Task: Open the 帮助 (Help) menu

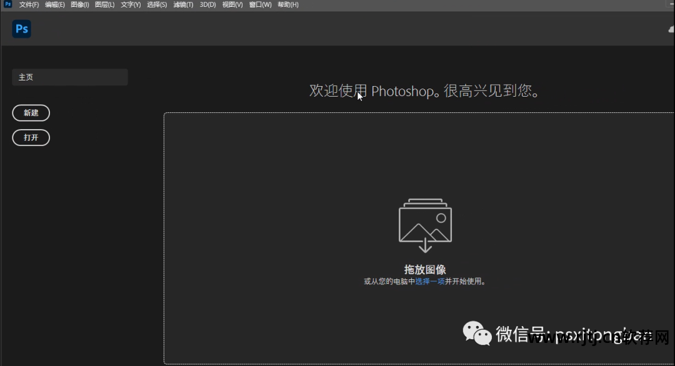Action: coord(287,4)
